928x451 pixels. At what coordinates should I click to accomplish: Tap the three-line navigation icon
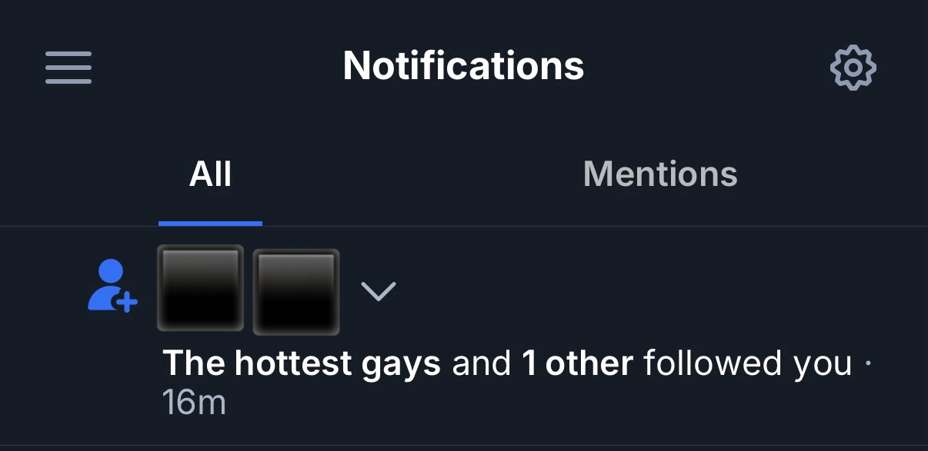(68, 68)
